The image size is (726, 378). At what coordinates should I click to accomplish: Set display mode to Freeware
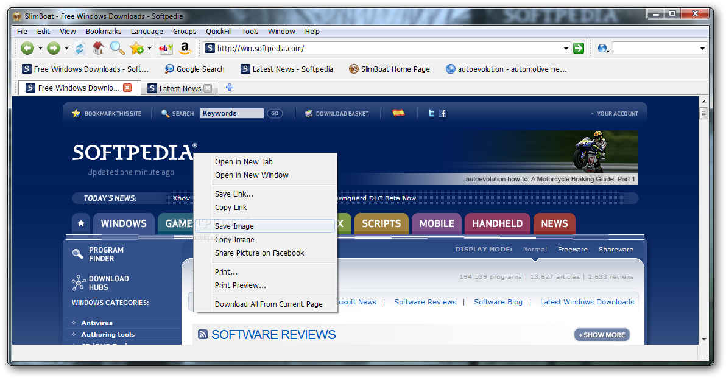point(573,249)
